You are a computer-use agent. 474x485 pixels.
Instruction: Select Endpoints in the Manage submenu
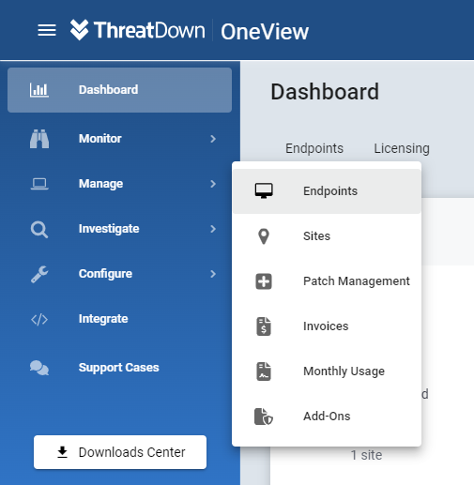(x=327, y=191)
